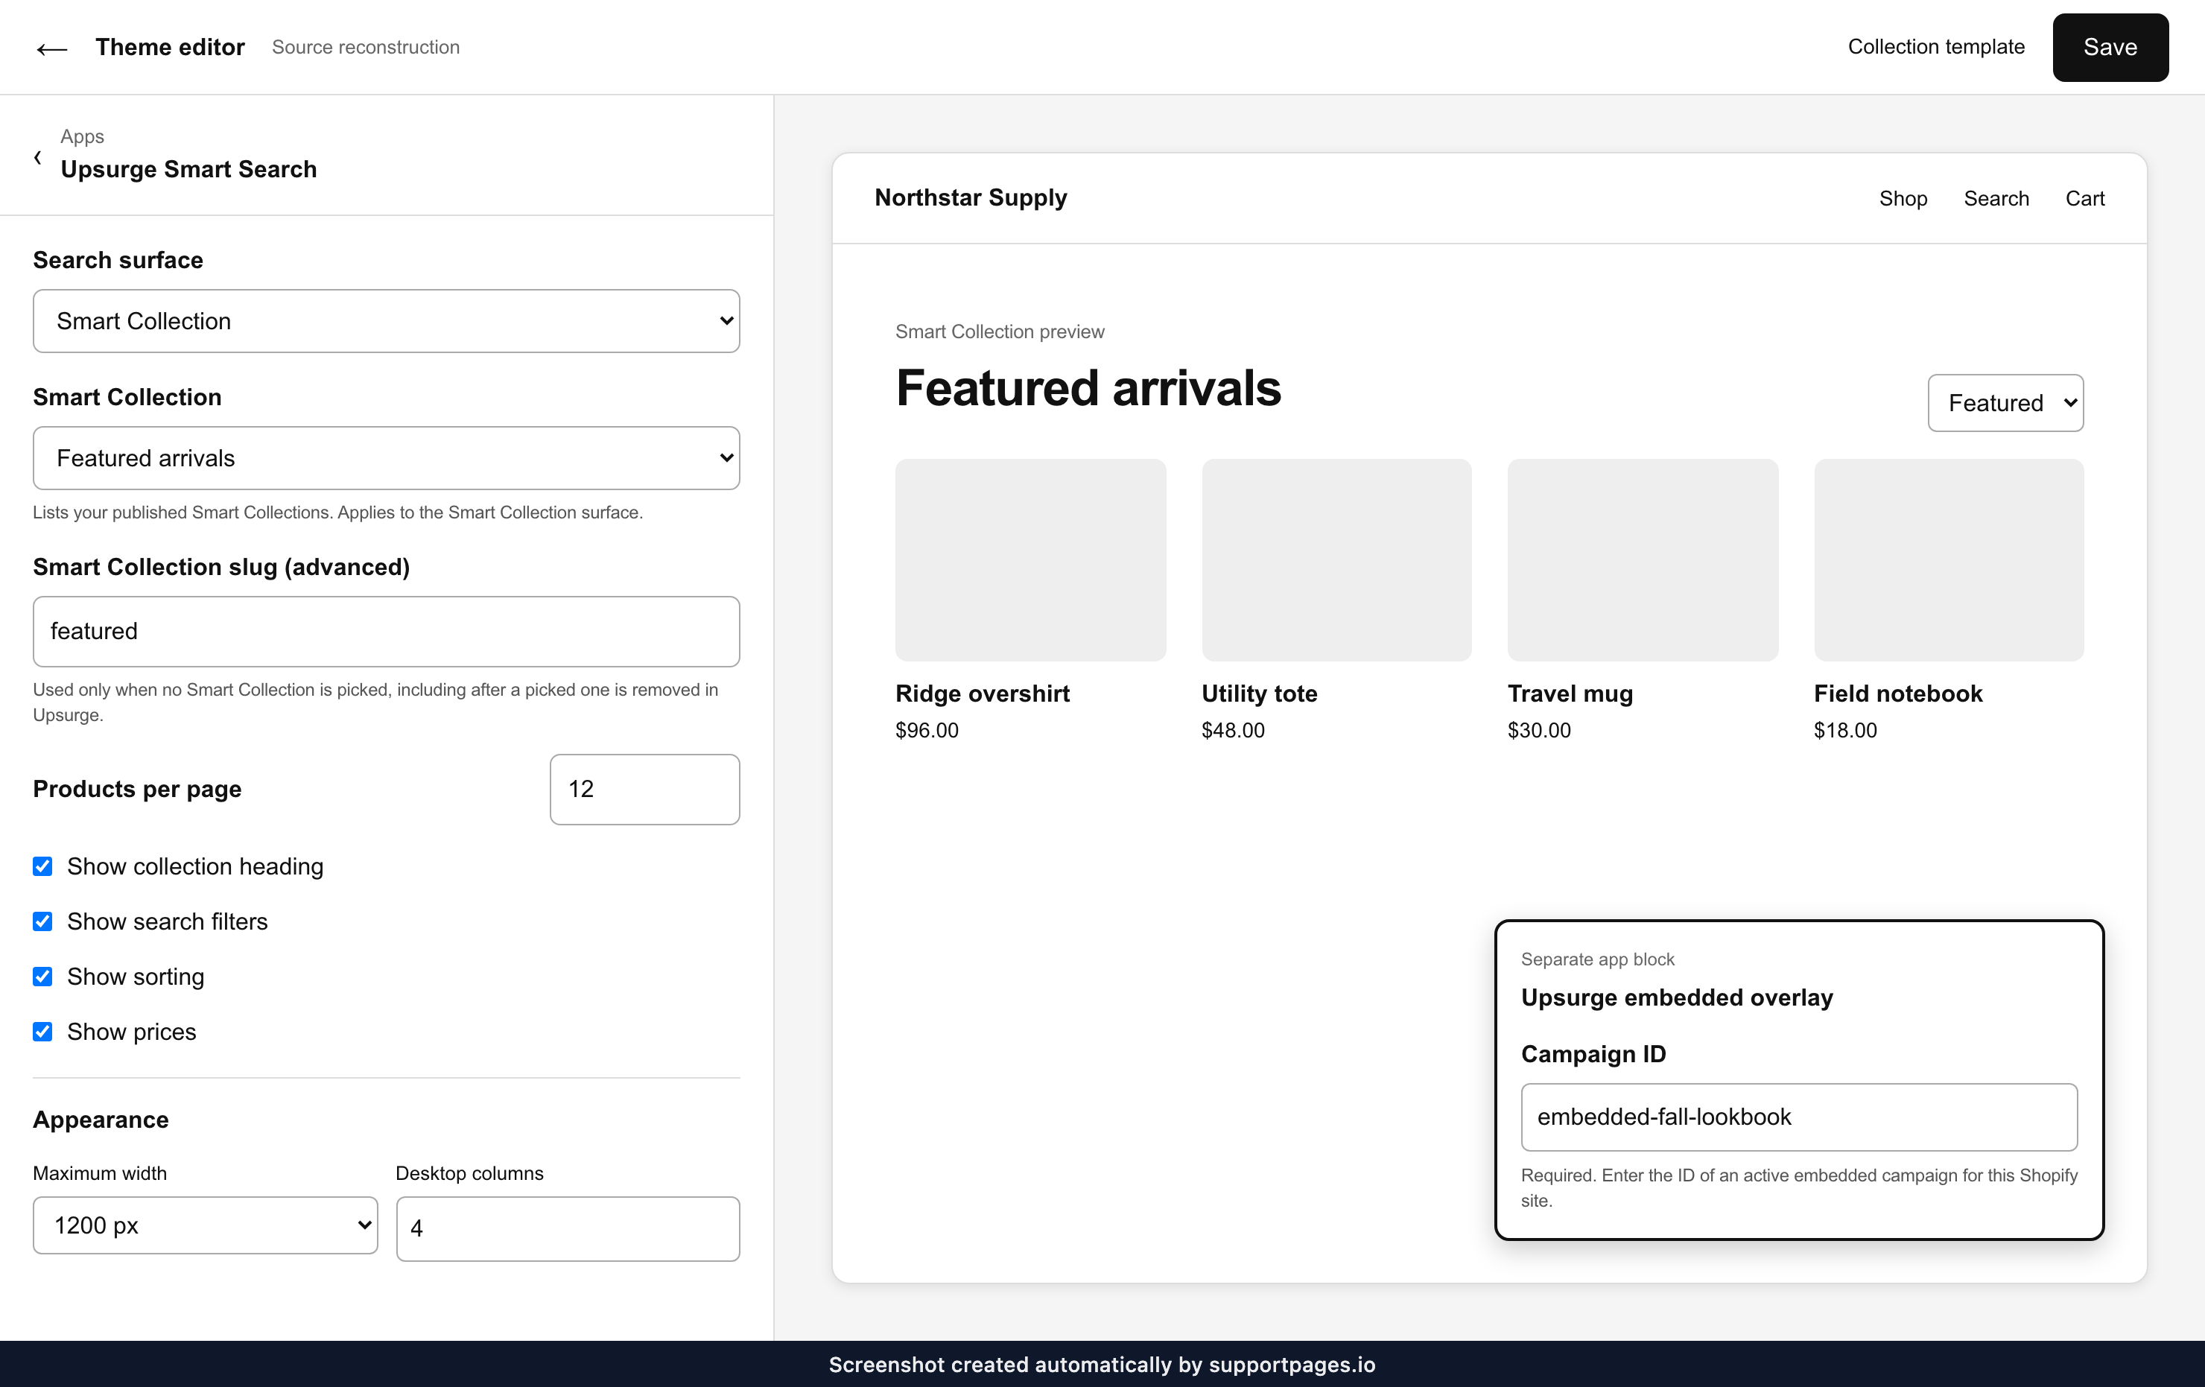Viewport: 2205px width, 1387px height.
Task: Click the Desktop columns input
Action: point(568,1228)
